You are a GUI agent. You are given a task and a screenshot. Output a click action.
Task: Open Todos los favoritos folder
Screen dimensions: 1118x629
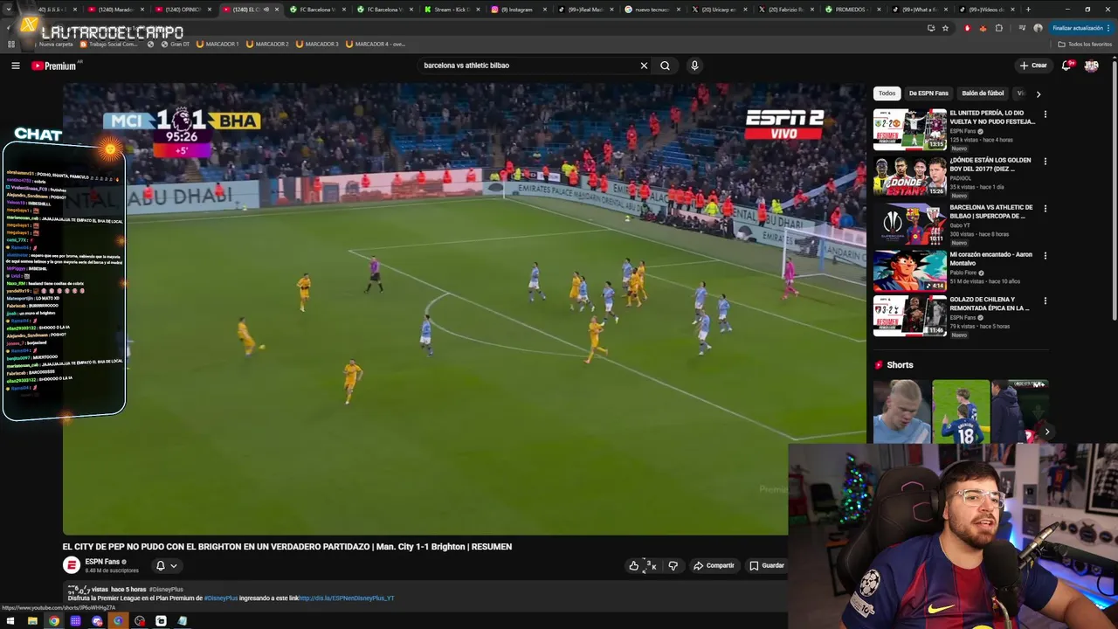pyautogui.click(x=1085, y=44)
